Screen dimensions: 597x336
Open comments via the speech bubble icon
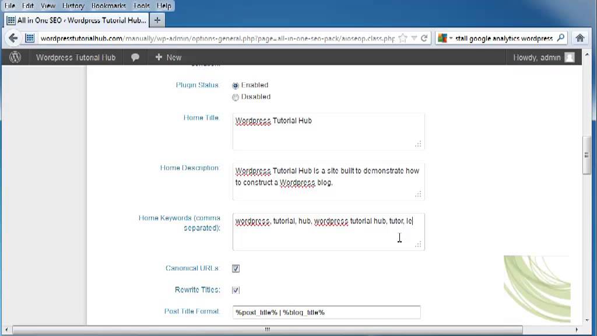pyautogui.click(x=135, y=58)
